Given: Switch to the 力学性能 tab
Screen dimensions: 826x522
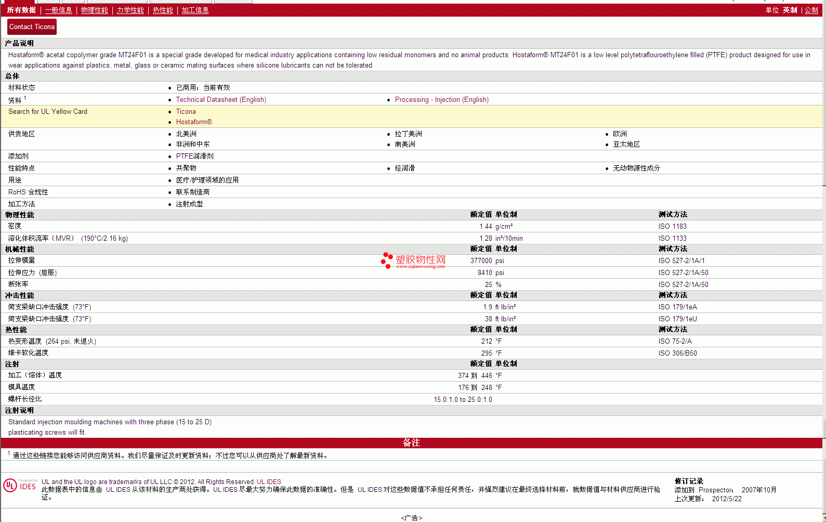Looking at the screenshot, I should coord(130,10).
